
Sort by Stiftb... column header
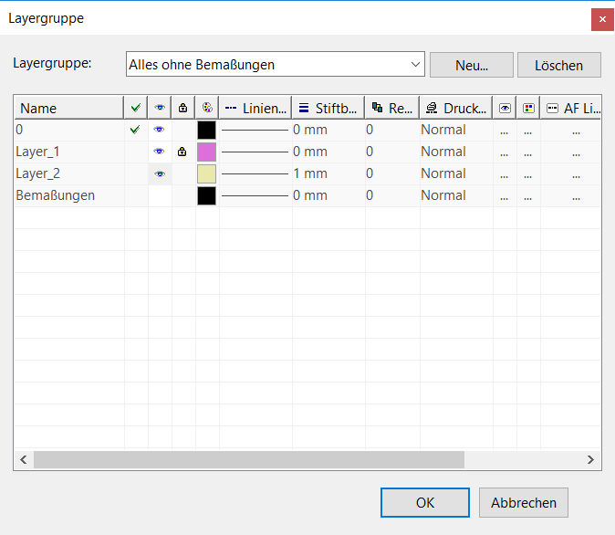tap(328, 108)
